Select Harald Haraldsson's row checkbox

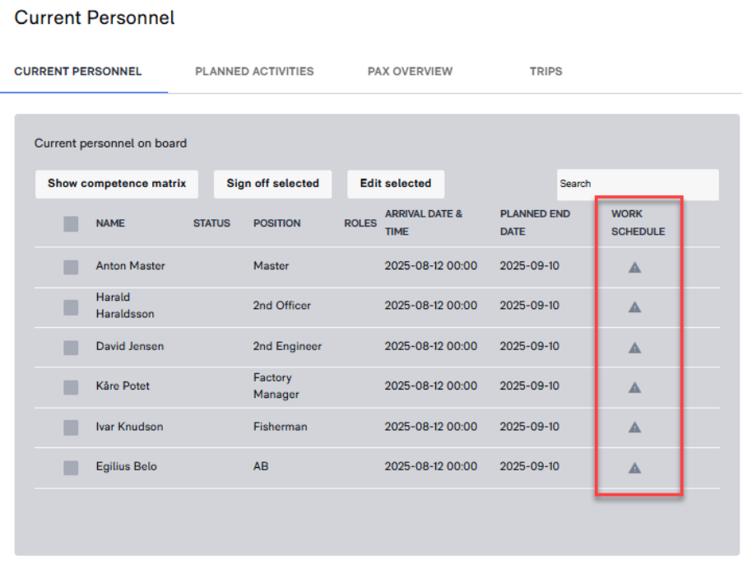pyautogui.click(x=71, y=307)
